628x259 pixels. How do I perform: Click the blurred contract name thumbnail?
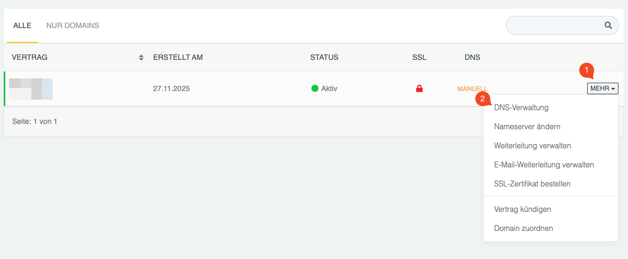pos(31,89)
